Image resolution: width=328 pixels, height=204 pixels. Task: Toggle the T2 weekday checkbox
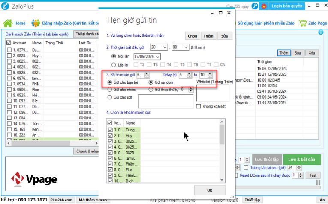point(136,64)
